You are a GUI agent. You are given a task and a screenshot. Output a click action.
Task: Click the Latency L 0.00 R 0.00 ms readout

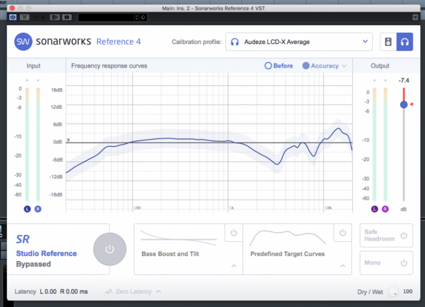[x=51, y=292]
